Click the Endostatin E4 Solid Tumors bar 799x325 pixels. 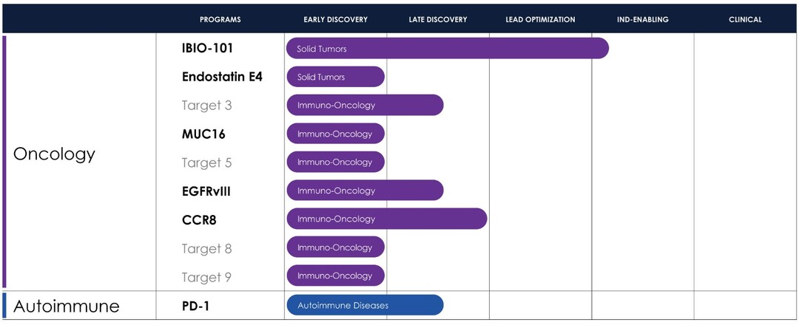(335, 77)
